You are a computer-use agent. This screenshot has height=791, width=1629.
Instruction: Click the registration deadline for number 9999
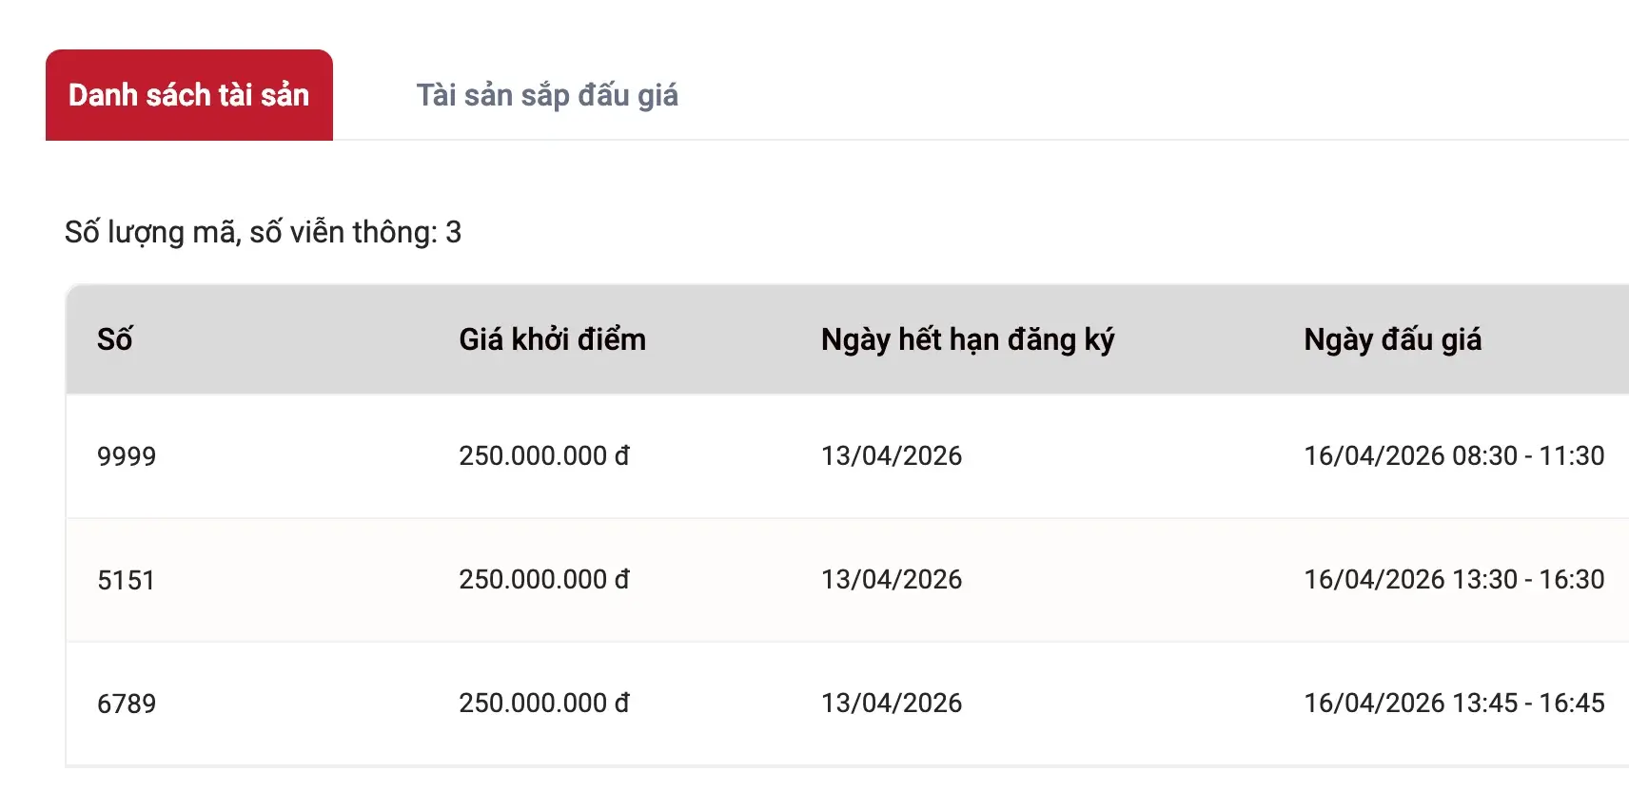pyautogui.click(x=892, y=456)
